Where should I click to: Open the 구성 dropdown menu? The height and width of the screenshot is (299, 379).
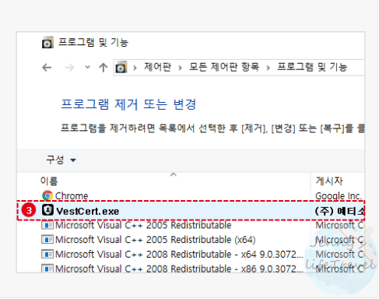coord(61,160)
